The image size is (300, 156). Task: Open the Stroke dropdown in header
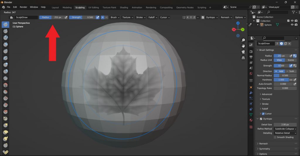pyautogui.click(x=141, y=17)
